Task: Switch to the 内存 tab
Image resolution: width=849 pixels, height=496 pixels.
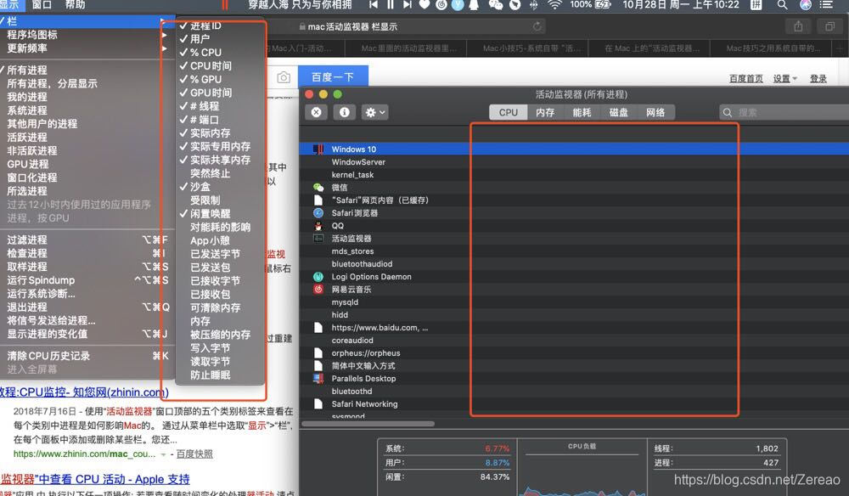Action: click(x=545, y=112)
